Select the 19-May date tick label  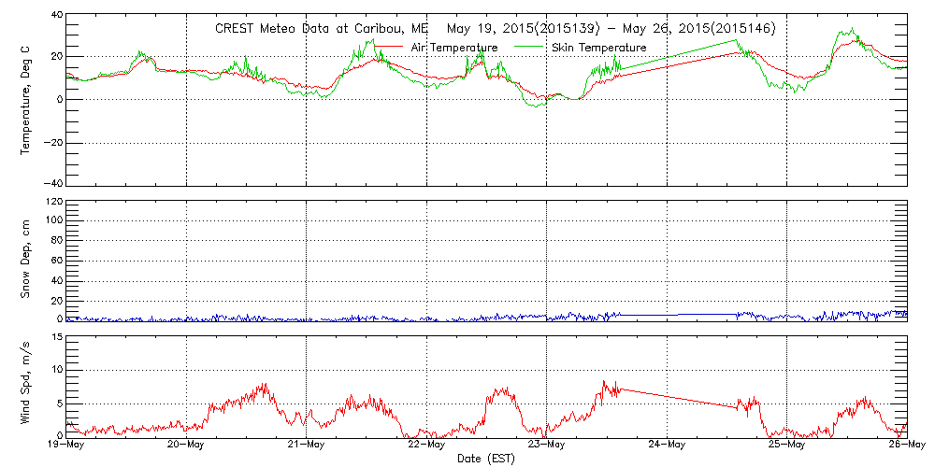(66, 446)
